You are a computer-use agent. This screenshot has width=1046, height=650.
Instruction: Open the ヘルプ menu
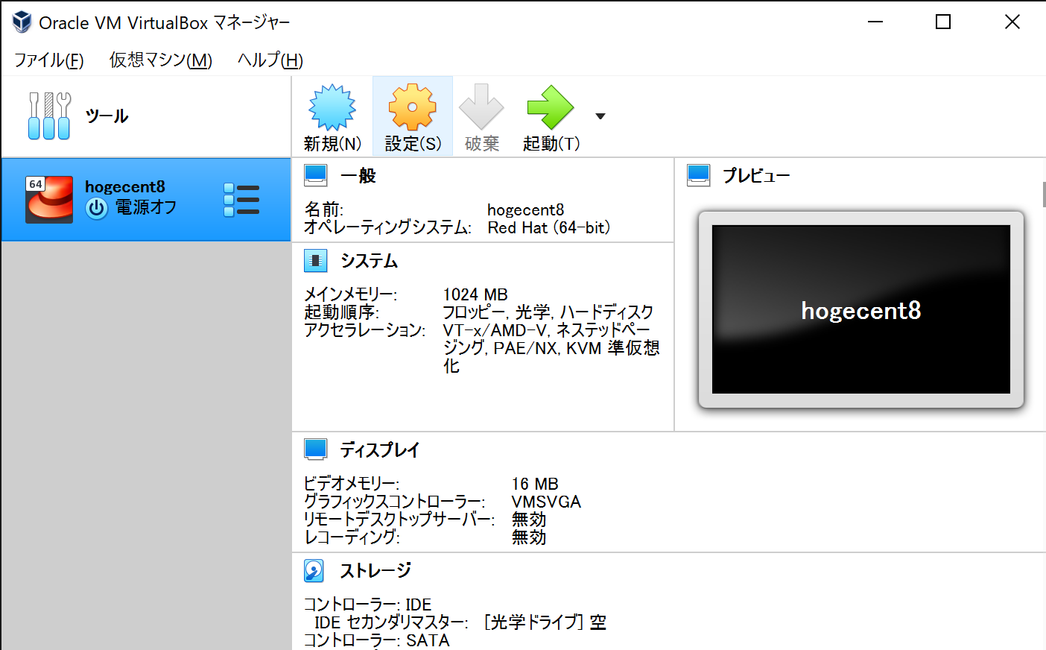(268, 60)
